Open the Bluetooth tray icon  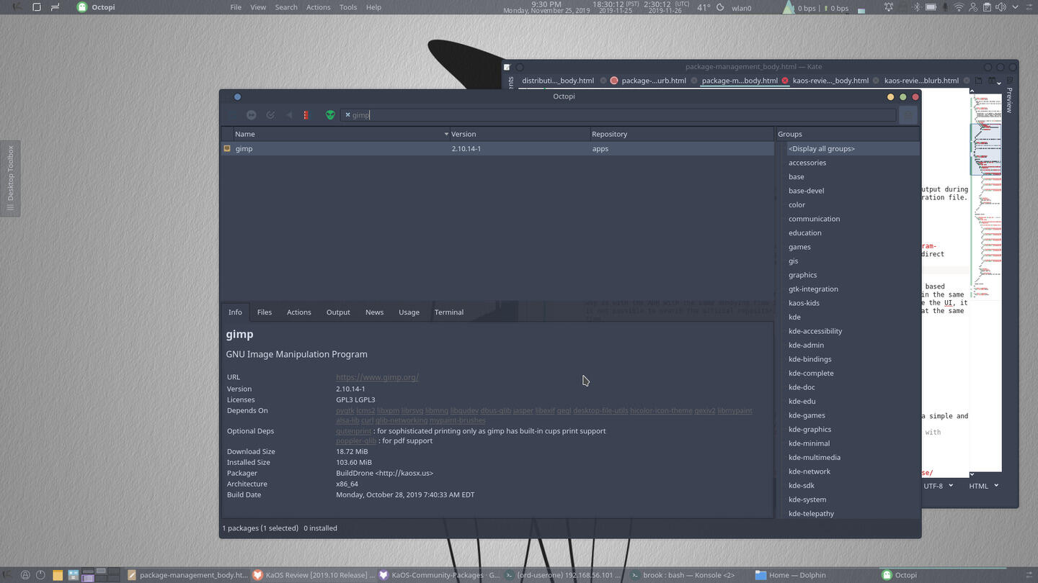pos(917,7)
